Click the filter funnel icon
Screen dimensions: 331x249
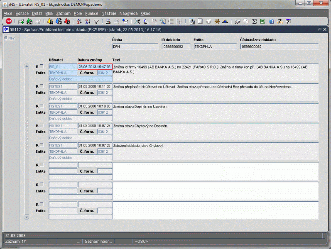96,22
